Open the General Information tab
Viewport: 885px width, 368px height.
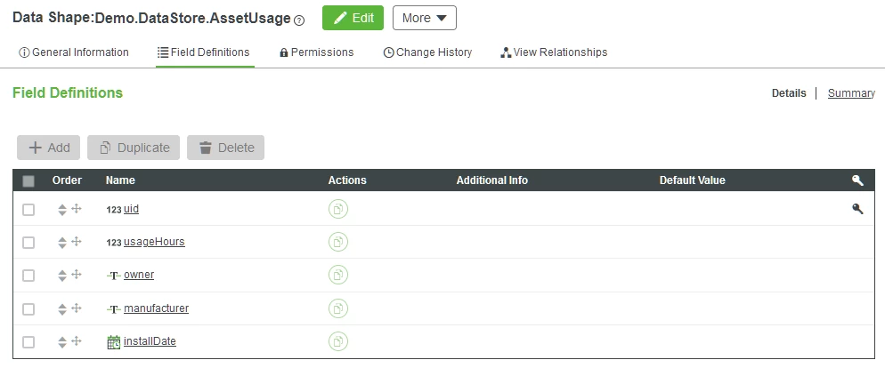pyautogui.click(x=74, y=52)
